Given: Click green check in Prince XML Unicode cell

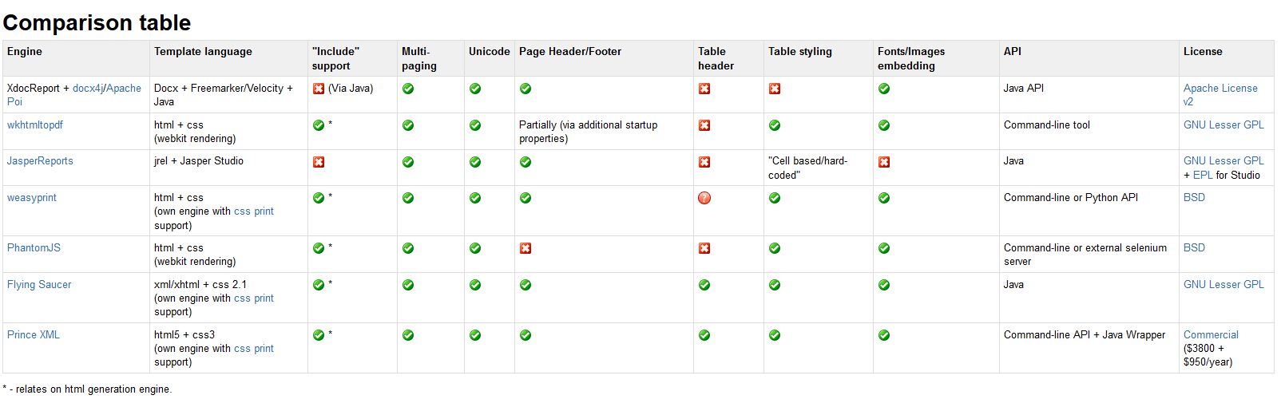Looking at the screenshot, I should click(475, 335).
